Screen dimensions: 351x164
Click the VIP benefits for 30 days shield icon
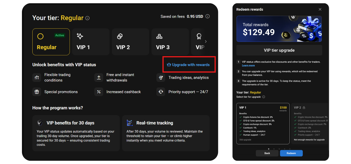click(40, 123)
